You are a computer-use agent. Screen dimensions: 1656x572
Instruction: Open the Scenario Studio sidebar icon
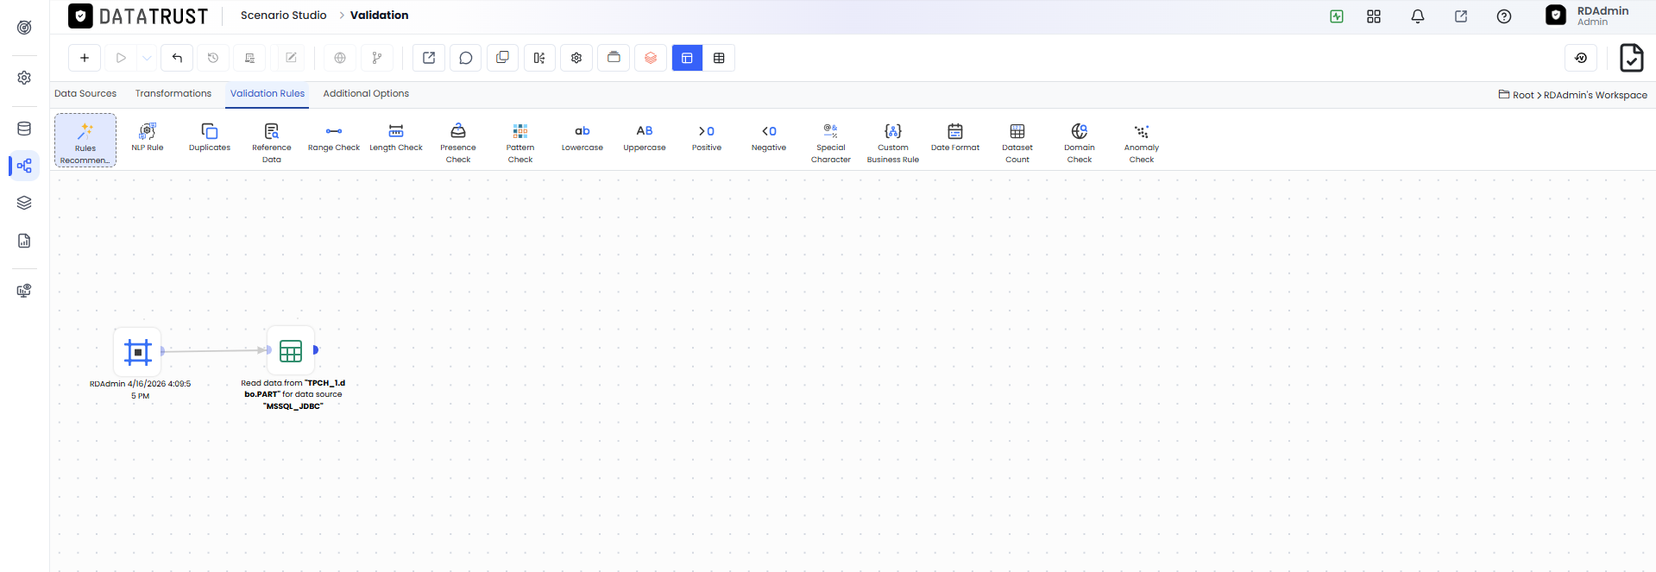tap(24, 166)
